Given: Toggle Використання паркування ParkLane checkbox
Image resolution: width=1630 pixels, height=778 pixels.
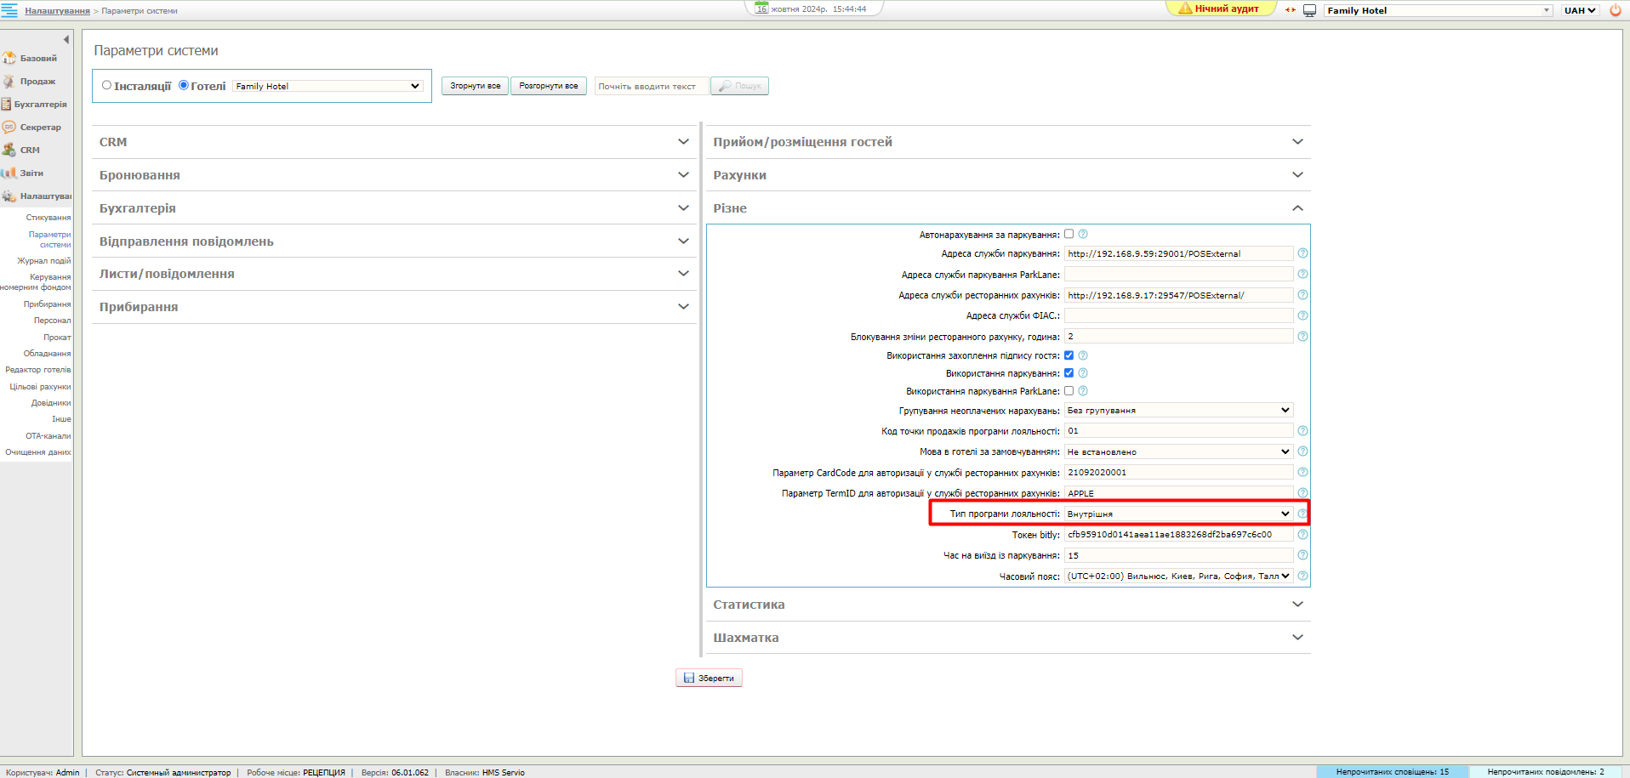Looking at the screenshot, I should (x=1069, y=391).
